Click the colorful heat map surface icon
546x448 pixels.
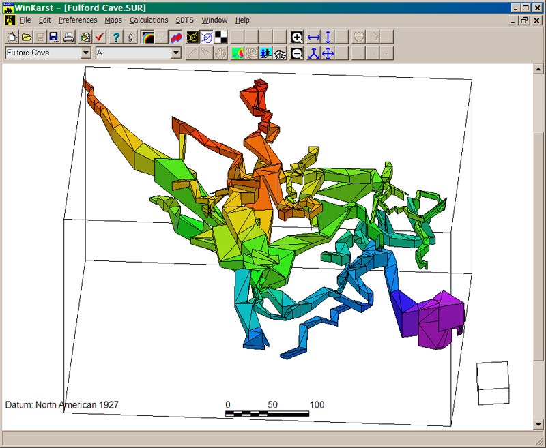238,54
